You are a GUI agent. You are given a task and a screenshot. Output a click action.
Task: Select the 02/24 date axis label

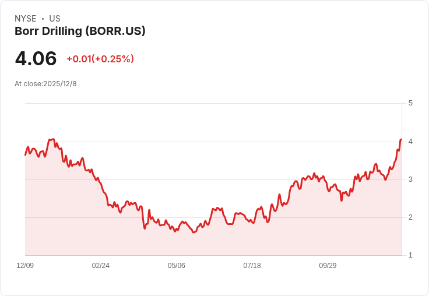(101, 266)
